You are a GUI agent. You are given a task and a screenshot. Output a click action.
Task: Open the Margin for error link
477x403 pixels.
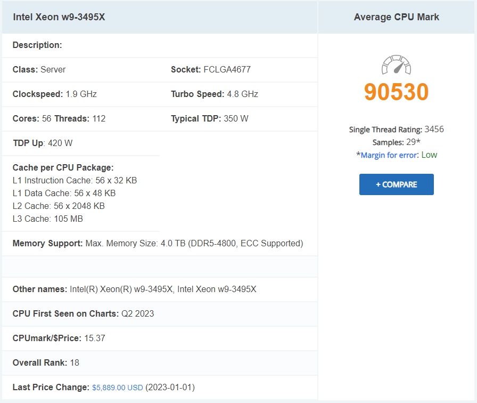(x=389, y=155)
